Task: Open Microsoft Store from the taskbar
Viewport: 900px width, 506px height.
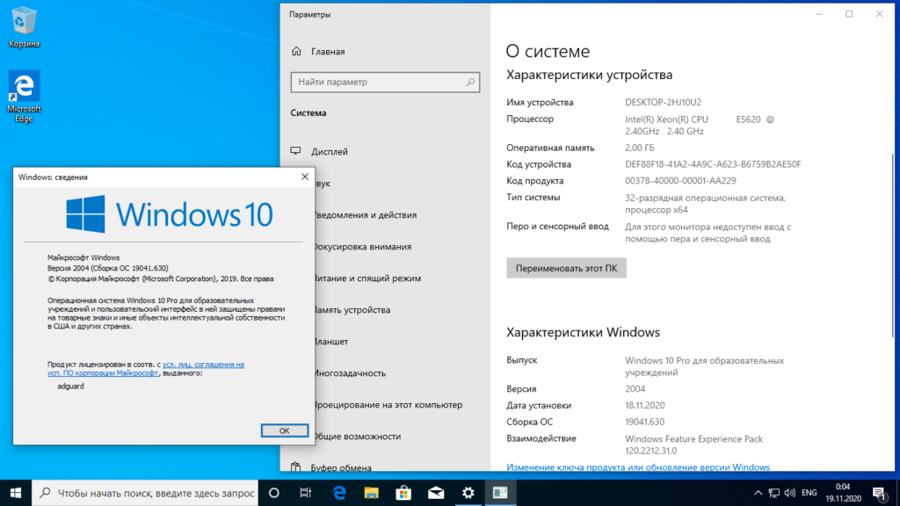Action: [x=403, y=493]
